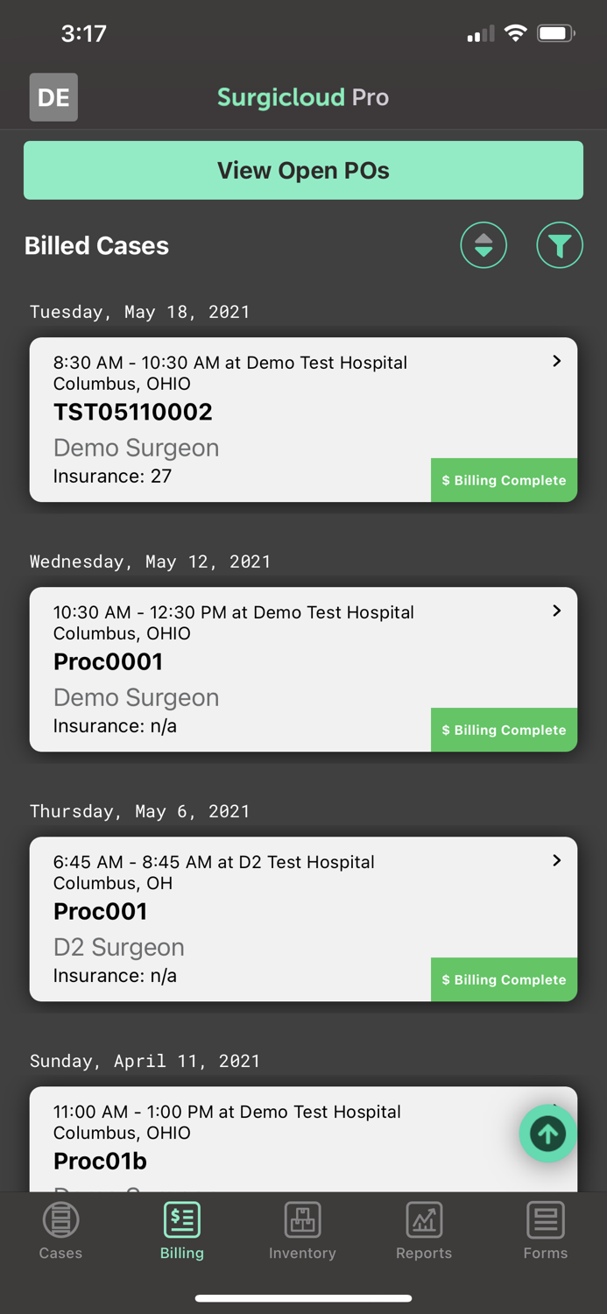Screen dimensions: 607x1314
Task: Tap the scroll-to-top arrow button
Action: 547,1134
